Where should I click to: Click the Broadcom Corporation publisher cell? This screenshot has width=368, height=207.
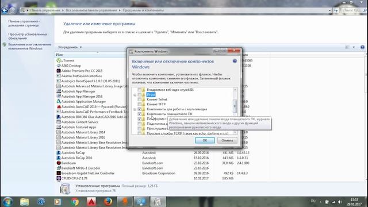pyautogui.click(x=159, y=173)
